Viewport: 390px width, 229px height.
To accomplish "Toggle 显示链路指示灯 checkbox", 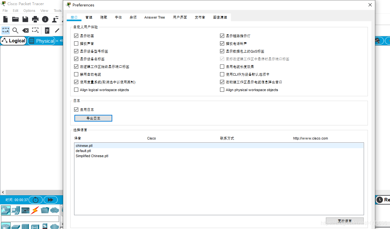I will pos(222,36).
